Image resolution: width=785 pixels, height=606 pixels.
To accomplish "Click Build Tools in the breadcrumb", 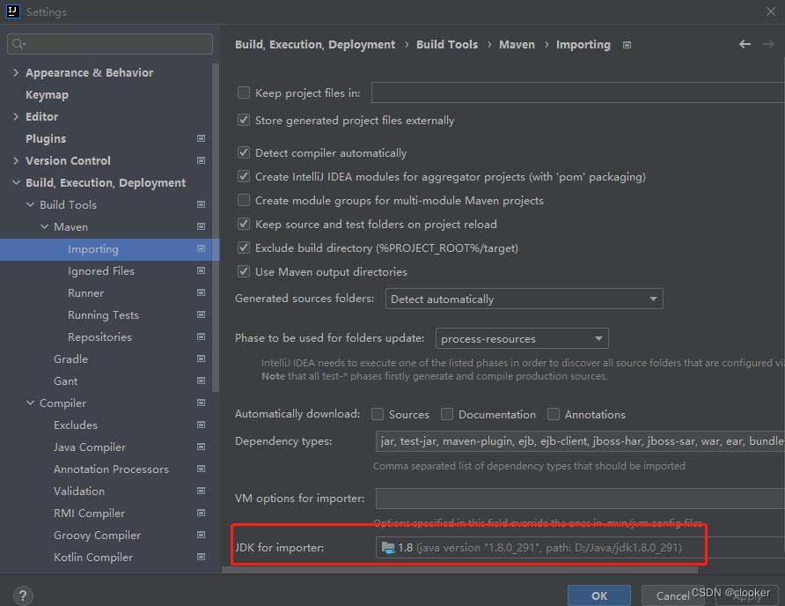I will [447, 45].
